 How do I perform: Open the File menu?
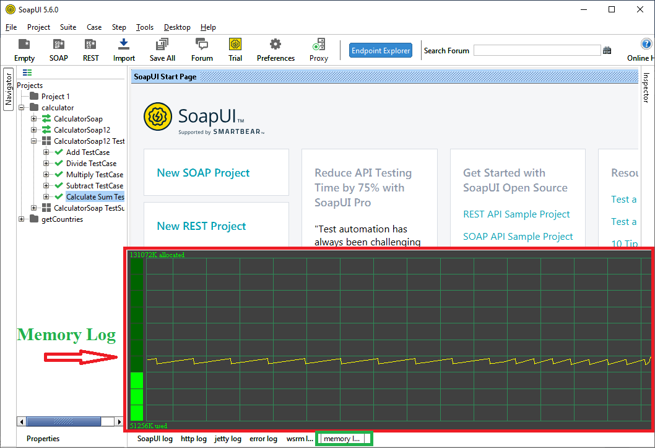(11, 27)
